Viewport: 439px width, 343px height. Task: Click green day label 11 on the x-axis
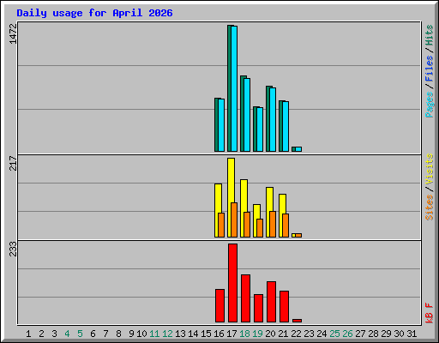click(x=154, y=334)
